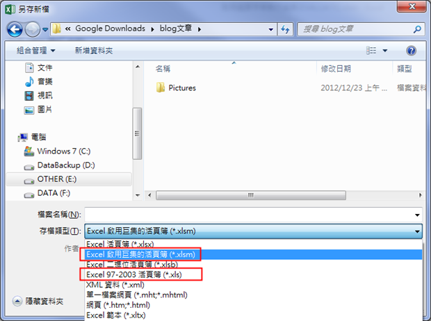Click the refresh icon beside address bar

(285, 29)
